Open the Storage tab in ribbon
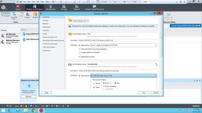This screenshot has height=113, width=202. pos(64,8)
